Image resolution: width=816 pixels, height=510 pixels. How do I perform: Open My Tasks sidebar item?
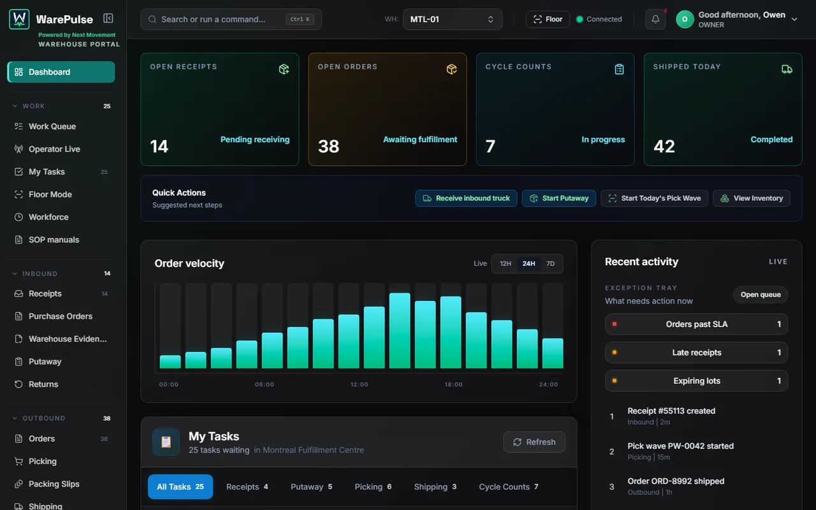pos(61,171)
